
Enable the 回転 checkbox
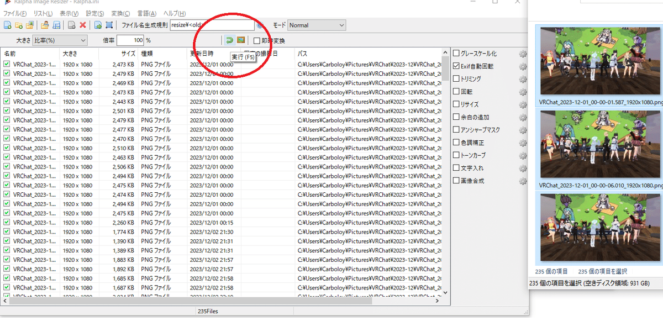tap(456, 92)
